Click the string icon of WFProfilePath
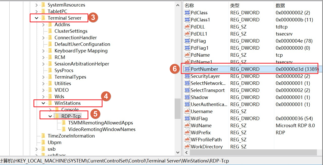The image size is (323, 165). 187,140
